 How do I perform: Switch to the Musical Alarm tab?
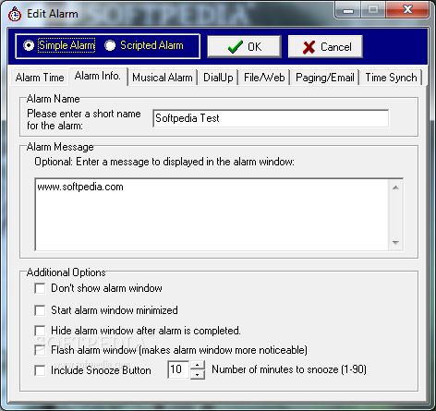[163, 78]
